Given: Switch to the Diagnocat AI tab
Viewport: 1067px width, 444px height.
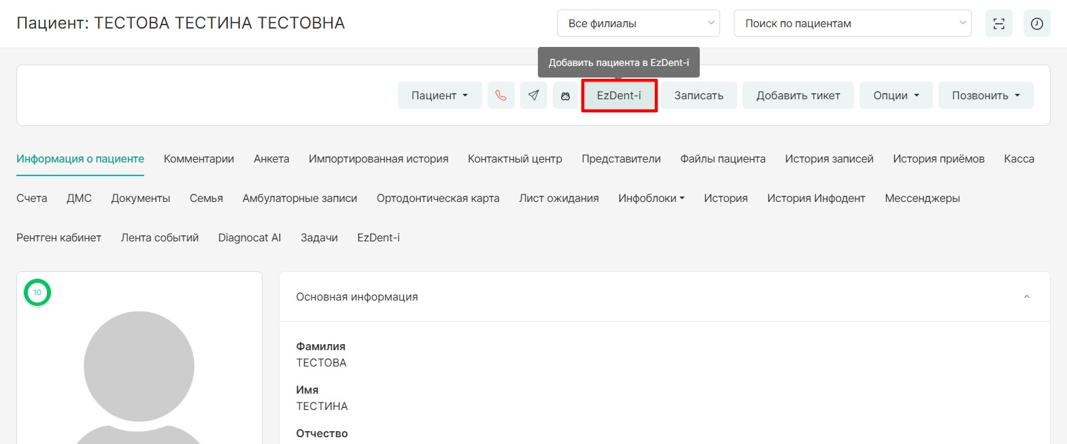Looking at the screenshot, I should (x=250, y=237).
